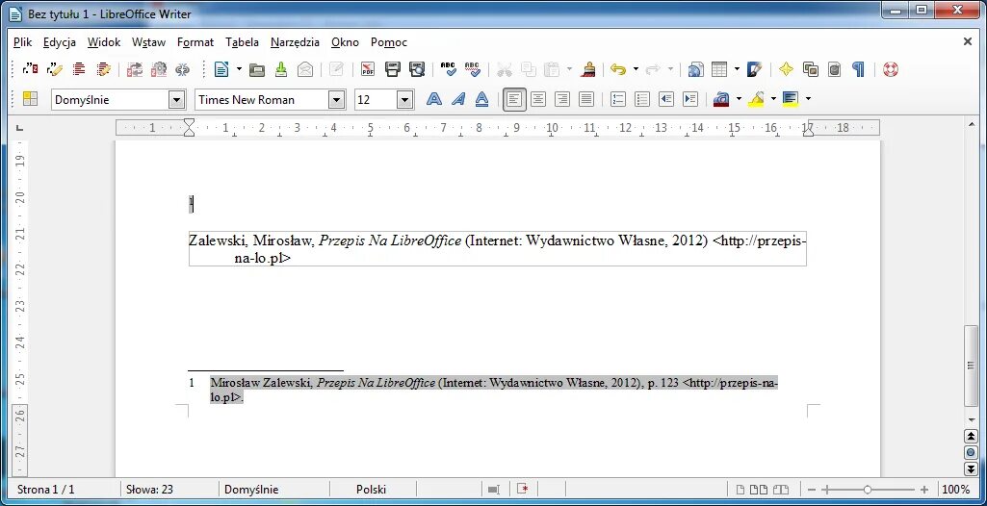Set paragraph alignment to centered

tap(538, 99)
